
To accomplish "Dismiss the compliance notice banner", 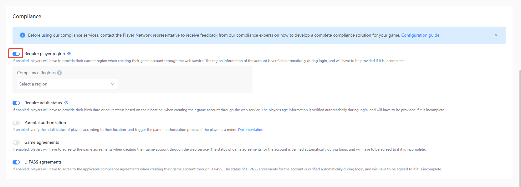I will (x=496, y=35).
